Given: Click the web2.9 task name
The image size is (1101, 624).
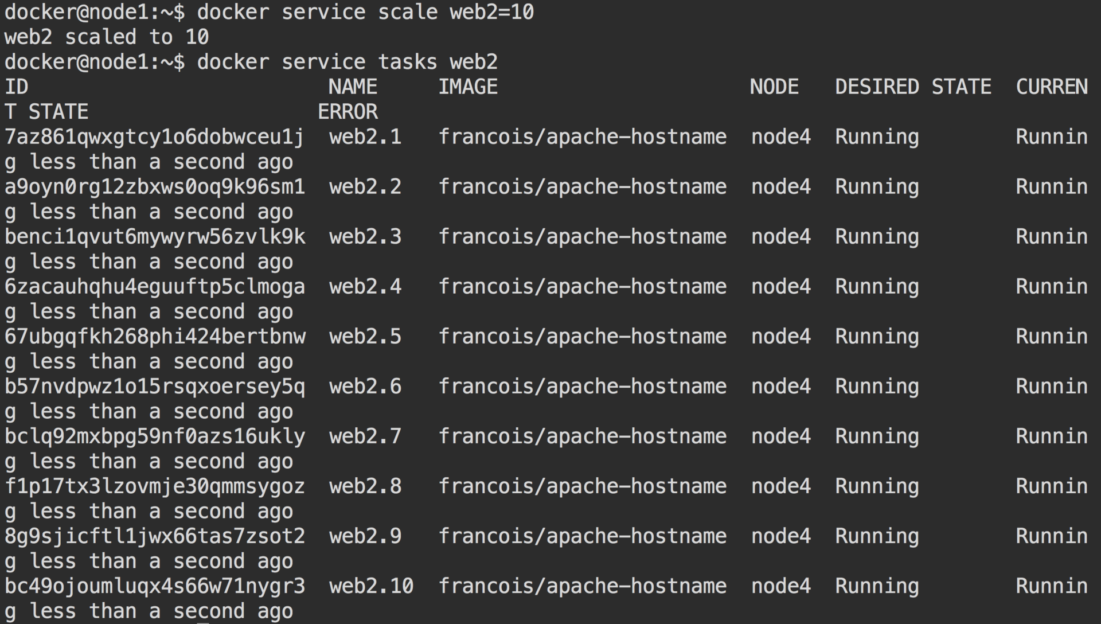Looking at the screenshot, I should click(x=365, y=536).
